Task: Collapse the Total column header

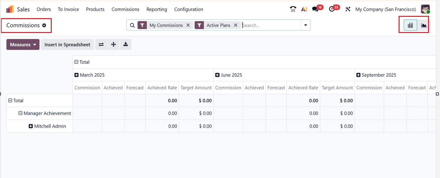Action: 76,62
